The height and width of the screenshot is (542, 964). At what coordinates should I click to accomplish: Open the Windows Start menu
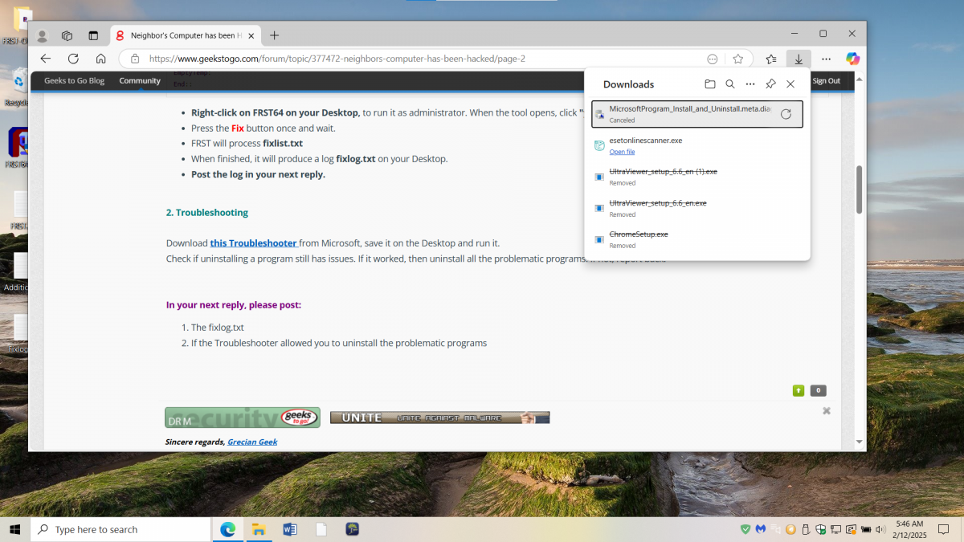(14, 529)
